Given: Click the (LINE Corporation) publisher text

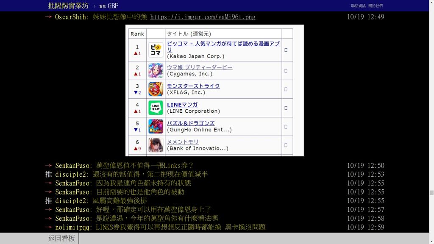Looking at the screenshot, I should pyautogui.click(x=193, y=111).
